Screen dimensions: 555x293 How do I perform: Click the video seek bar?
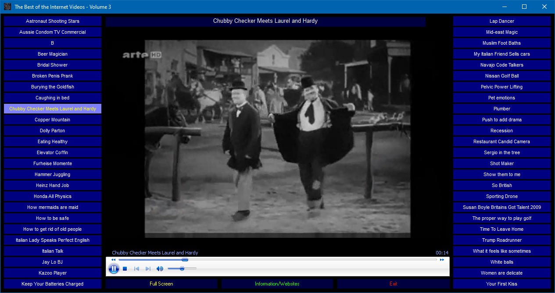tap(278, 260)
